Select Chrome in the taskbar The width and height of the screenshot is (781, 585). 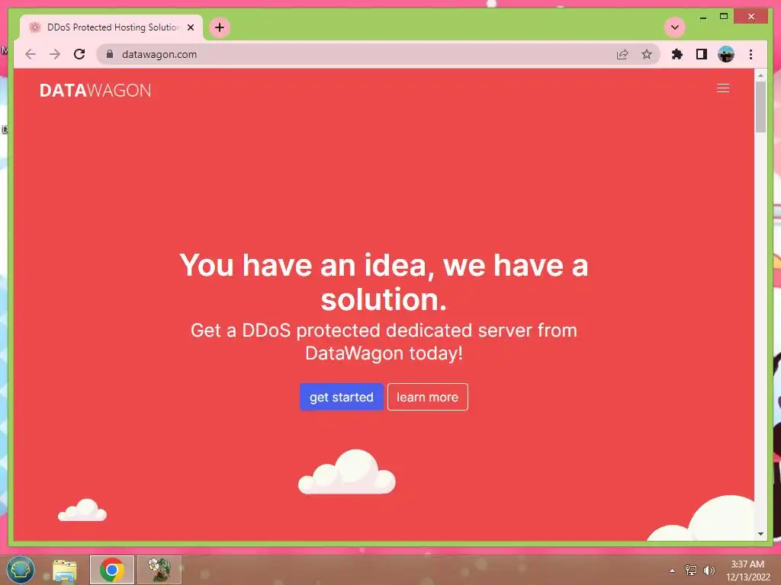tap(112, 570)
